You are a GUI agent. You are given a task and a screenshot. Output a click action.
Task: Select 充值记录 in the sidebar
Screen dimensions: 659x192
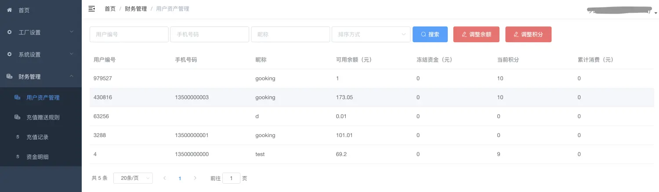pyautogui.click(x=41, y=137)
